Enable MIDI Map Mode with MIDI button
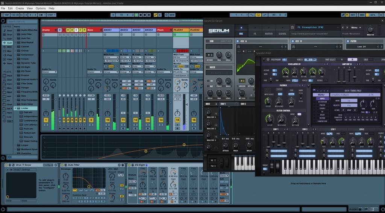This screenshot has width=385, height=213. coord(362,15)
